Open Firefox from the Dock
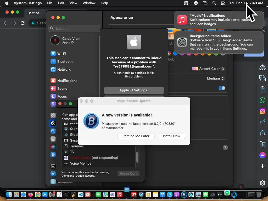Viewport: 268px width, 201px height. tap(30, 194)
